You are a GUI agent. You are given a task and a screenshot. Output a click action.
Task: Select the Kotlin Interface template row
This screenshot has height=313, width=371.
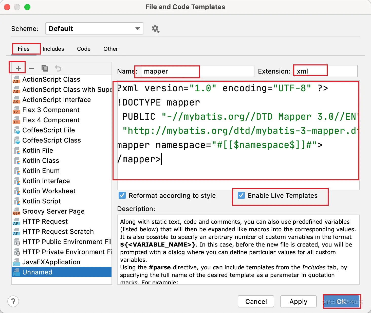click(x=62, y=181)
